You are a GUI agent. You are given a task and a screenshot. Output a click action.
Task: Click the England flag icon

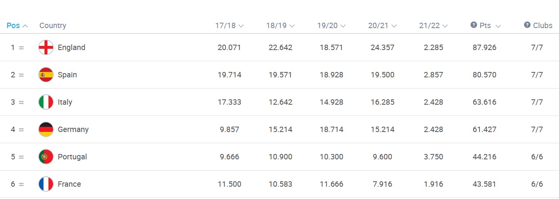[46, 47]
